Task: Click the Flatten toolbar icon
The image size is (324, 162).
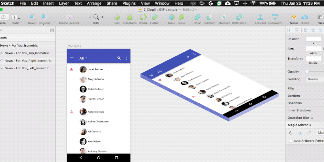Action: coord(155,17)
